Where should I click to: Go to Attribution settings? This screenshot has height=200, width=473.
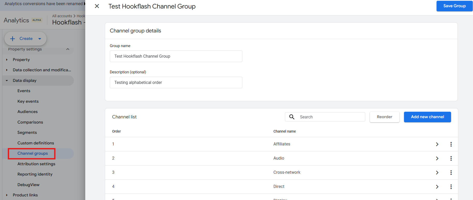(x=36, y=164)
